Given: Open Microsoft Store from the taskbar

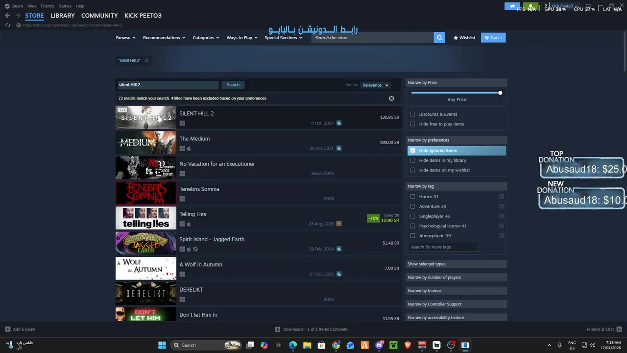Looking at the screenshot, I should tap(321, 345).
